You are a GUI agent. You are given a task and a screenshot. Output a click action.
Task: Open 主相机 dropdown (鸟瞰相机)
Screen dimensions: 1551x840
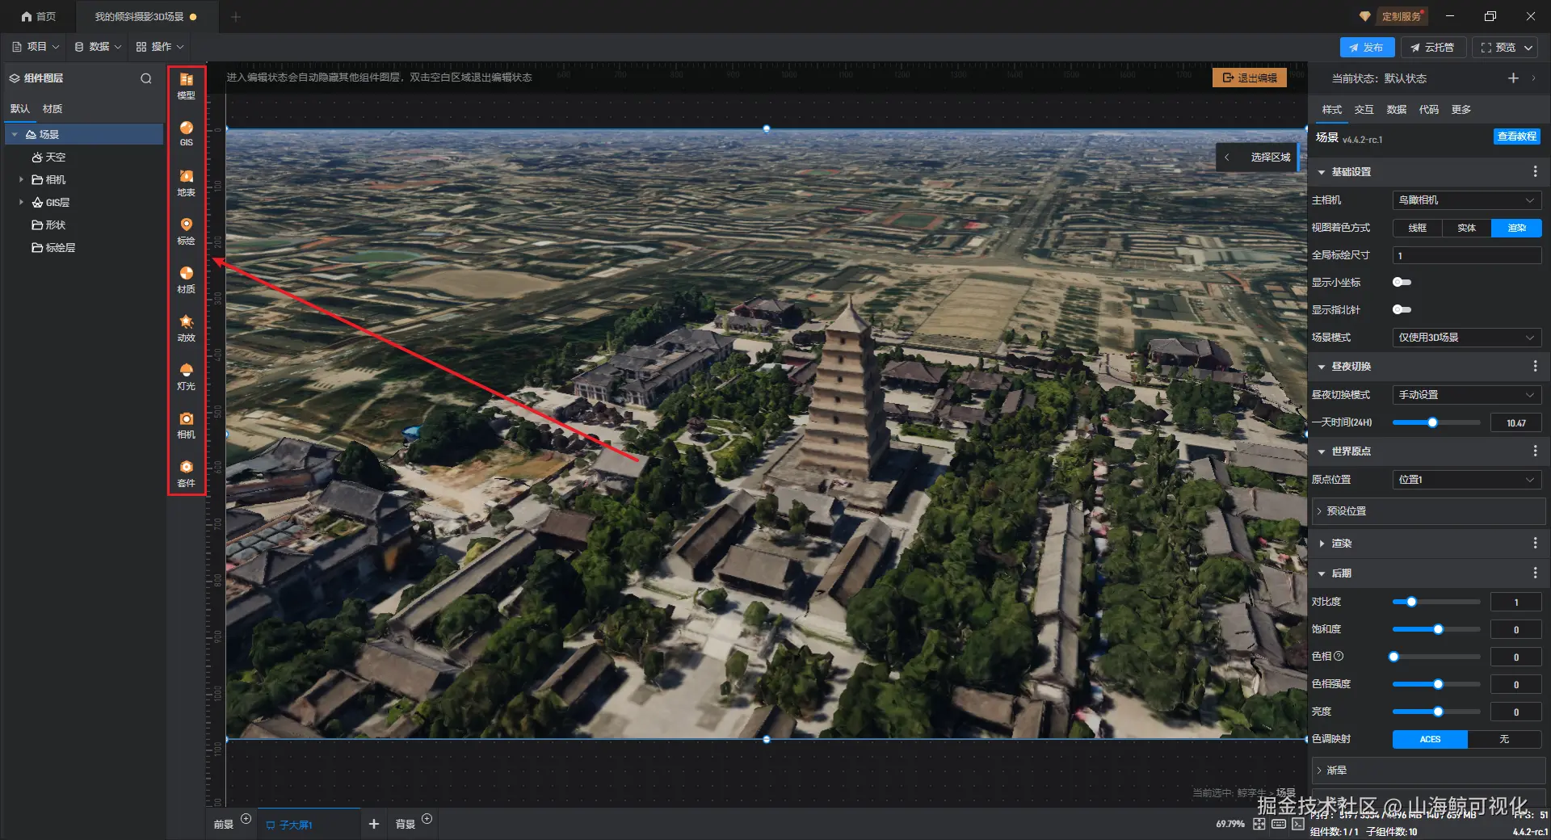coord(1467,200)
